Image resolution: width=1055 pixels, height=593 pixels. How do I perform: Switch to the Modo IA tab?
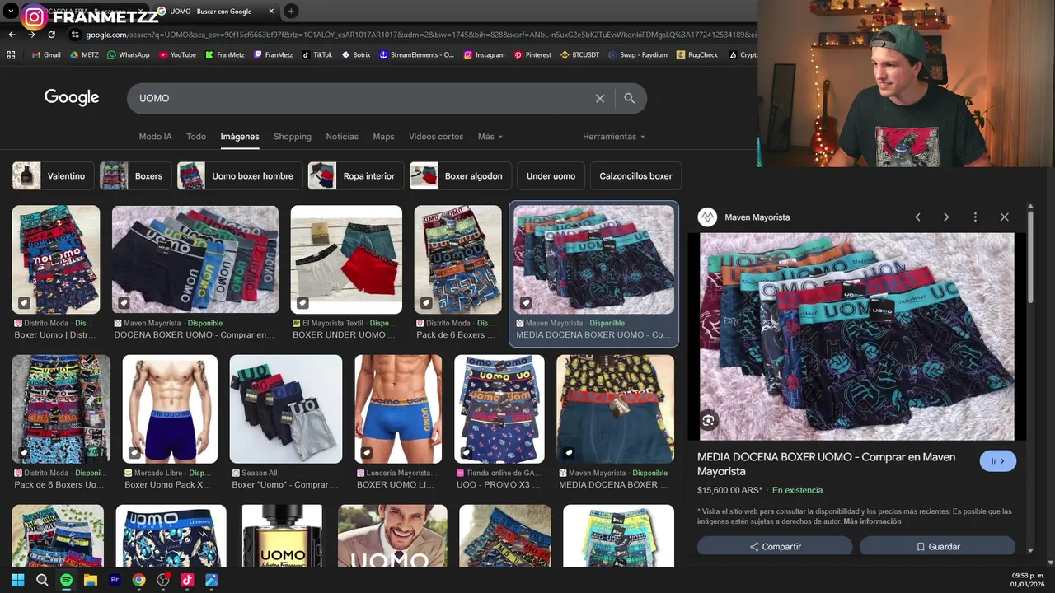(x=155, y=137)
